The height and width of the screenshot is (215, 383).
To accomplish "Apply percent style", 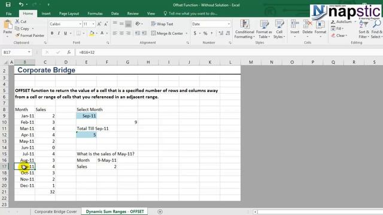I will pyautogui.click(x=205, y=33).
